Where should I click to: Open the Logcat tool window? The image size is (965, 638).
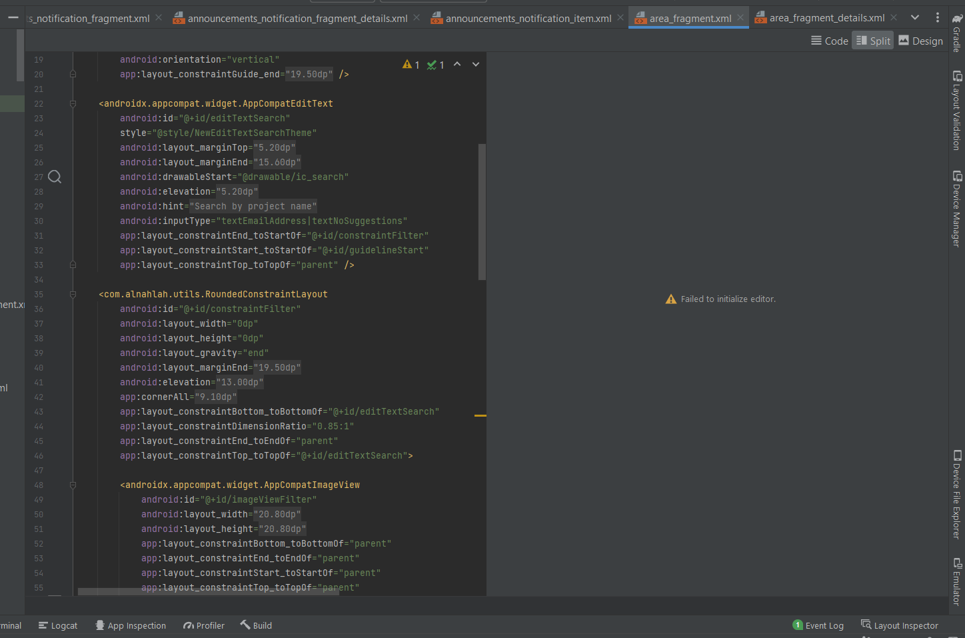(58, 625)
